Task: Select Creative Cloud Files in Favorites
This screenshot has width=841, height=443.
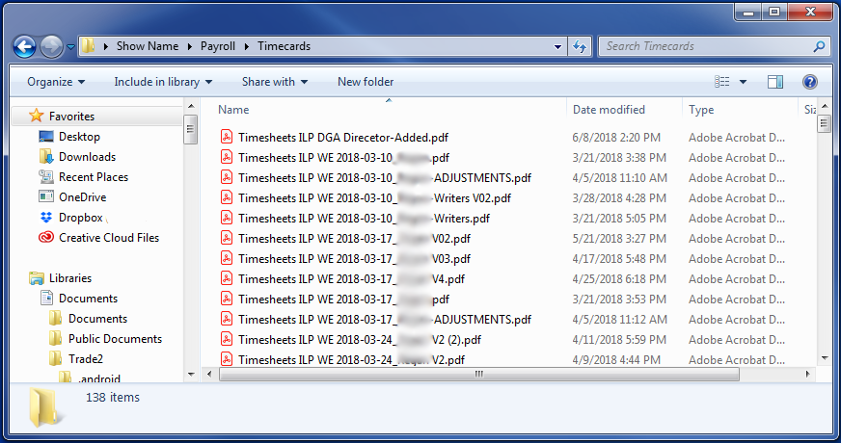Action: pyautogui.click(x=108, y=238)
